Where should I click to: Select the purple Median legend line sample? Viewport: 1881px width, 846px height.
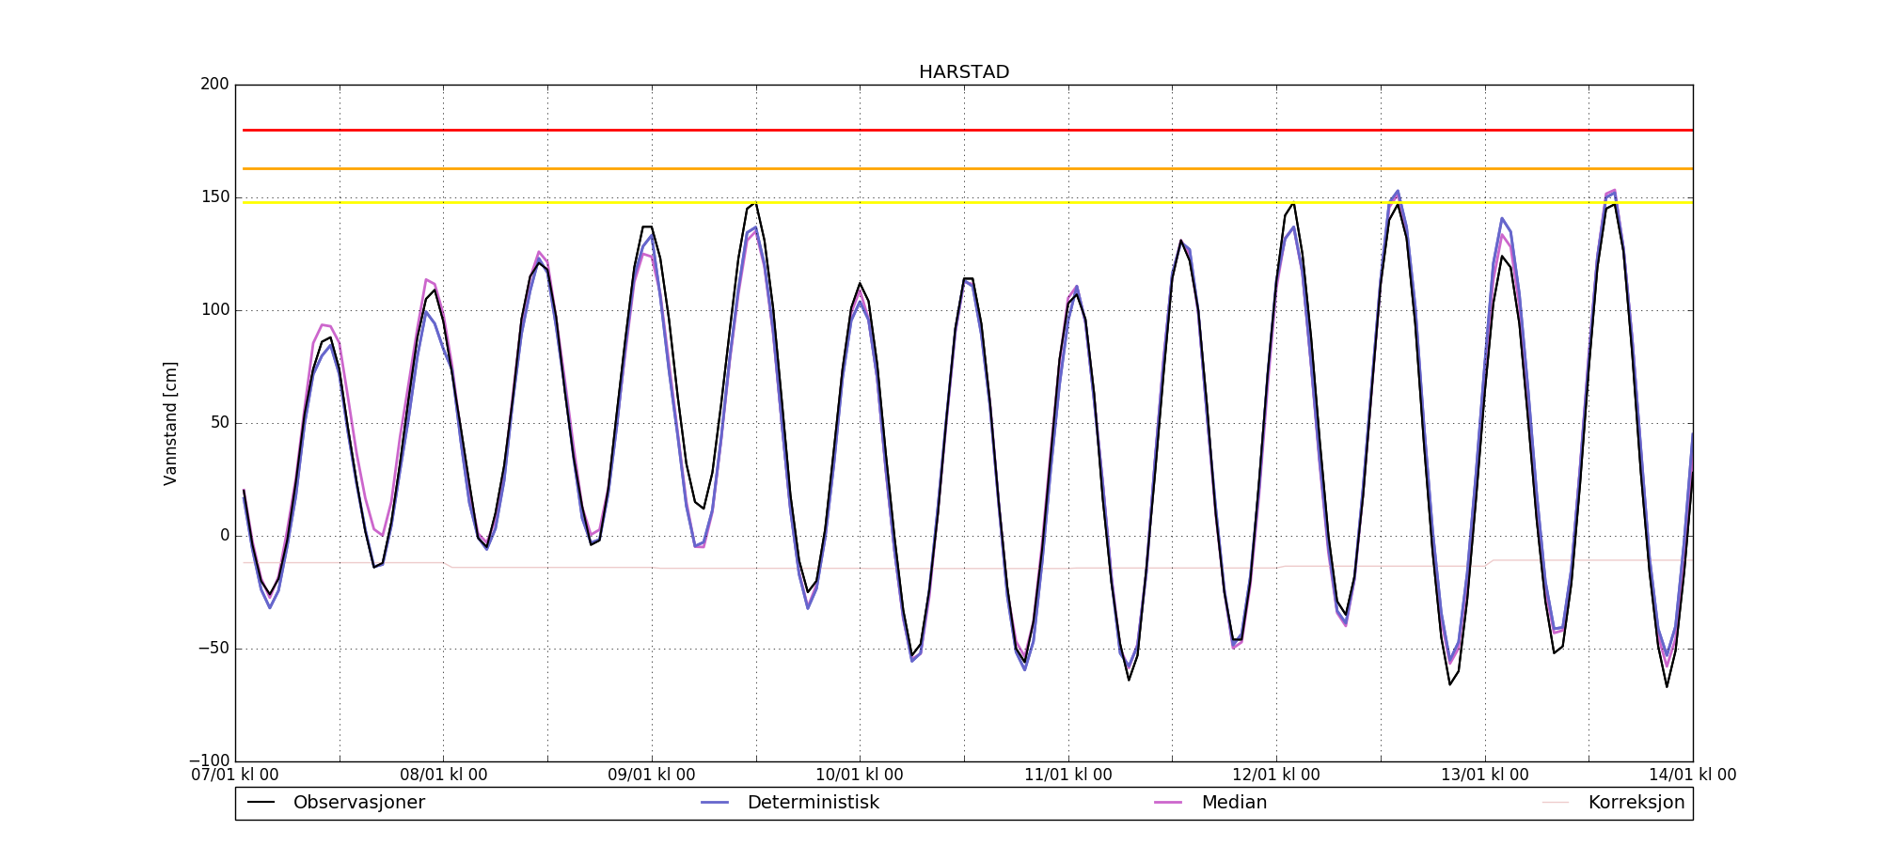click(x=1168, y=803)
